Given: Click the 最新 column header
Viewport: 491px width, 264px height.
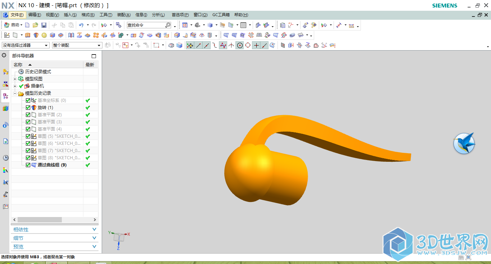Looking at the screenshot, I should pos(90,65).
